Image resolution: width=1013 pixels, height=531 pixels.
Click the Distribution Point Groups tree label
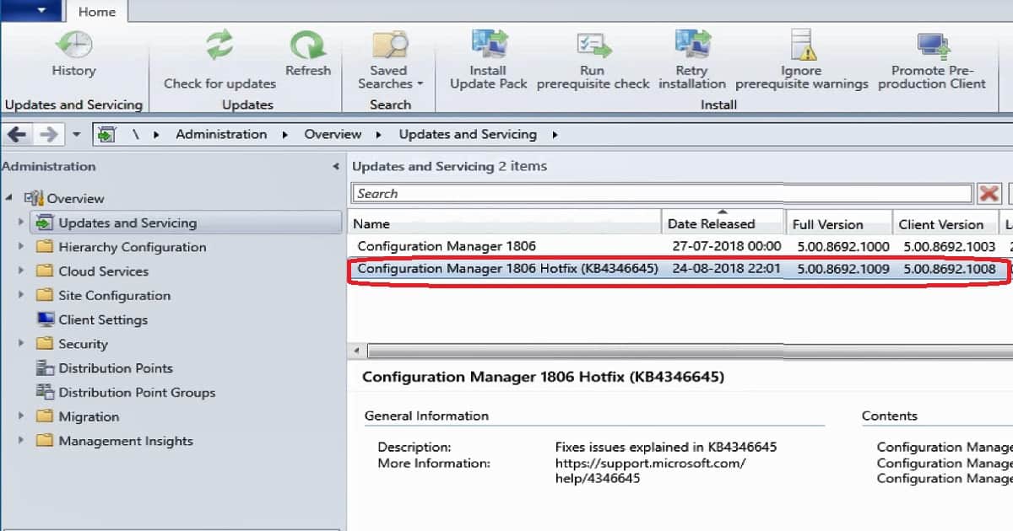coord(137,393)
